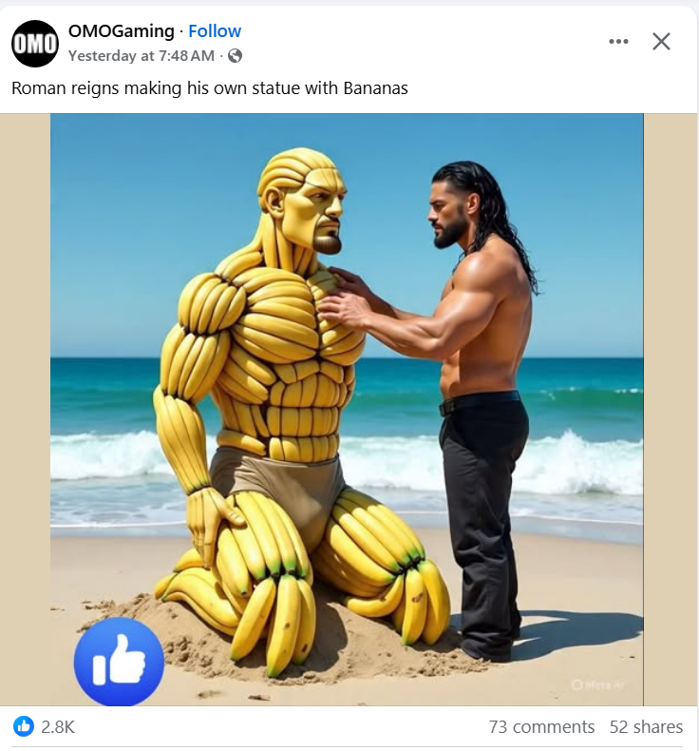699x751 pixels.
Task: Open the OMO profile picture avatar
Action: (x=35, y=44)
